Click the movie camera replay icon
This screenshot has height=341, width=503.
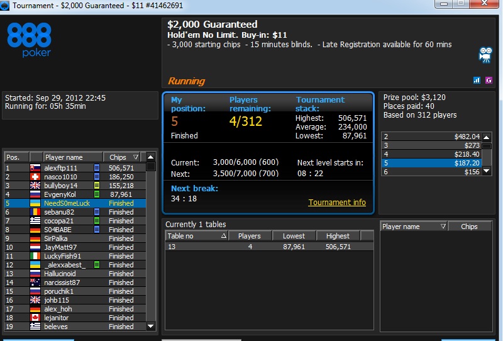pyautogui.click(x=485, y=55)
